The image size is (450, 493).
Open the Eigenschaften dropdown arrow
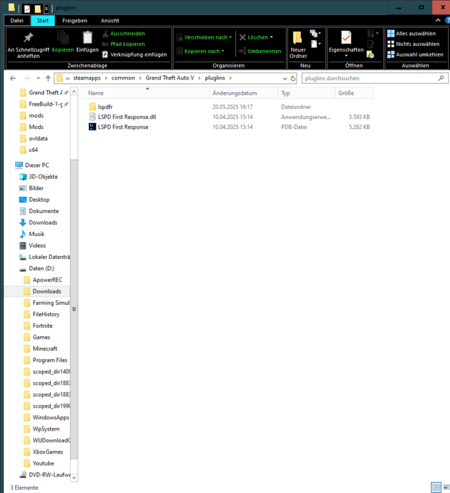[346, 56]
